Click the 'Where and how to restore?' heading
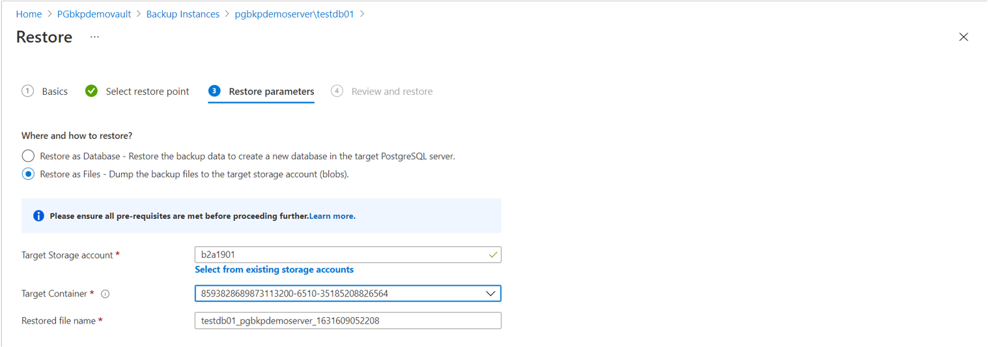This screenshot has width=988, height=347. click(77, 136)
